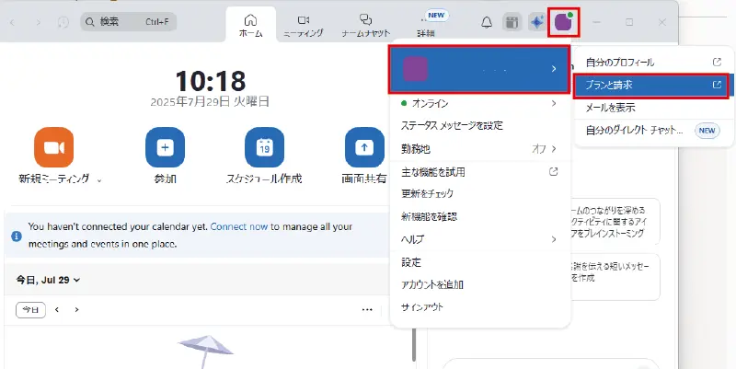Click the purple profile avatar in title bar
736x369 pixels.
tap(564, 22)
